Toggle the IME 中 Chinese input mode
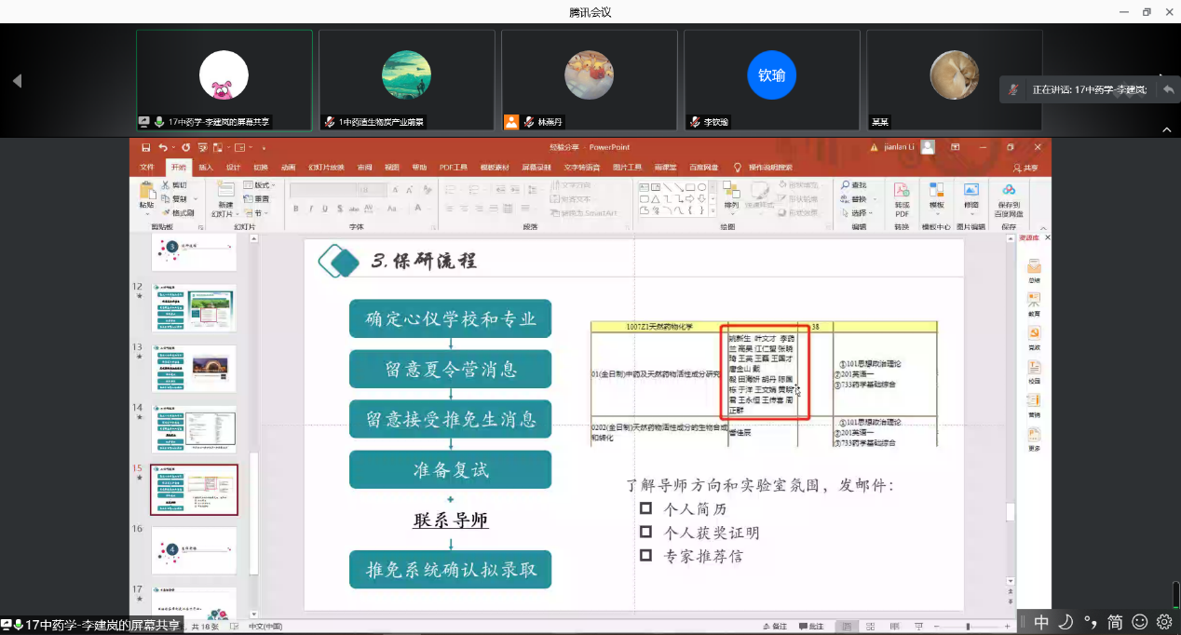1181x635 pixels. point(1041,622)
